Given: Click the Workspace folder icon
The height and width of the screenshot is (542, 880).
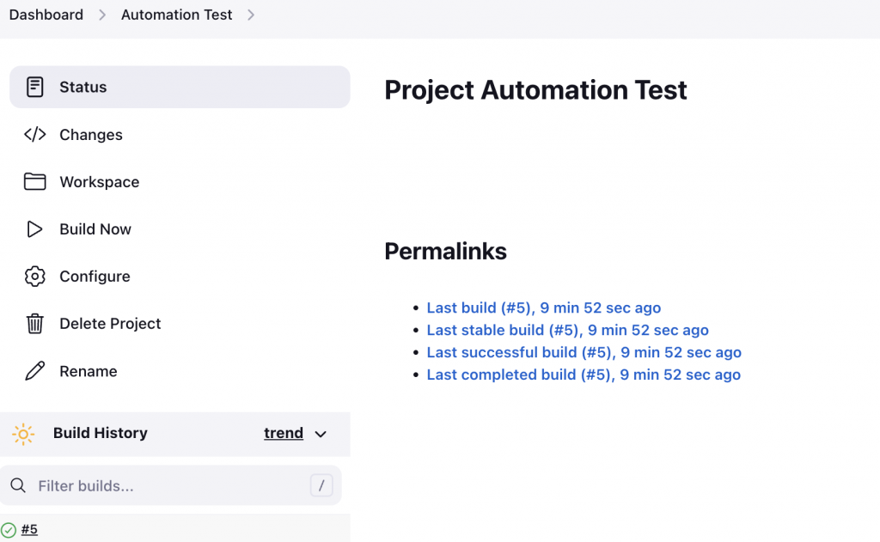Looking at the screenshot, I should point(34,182).
